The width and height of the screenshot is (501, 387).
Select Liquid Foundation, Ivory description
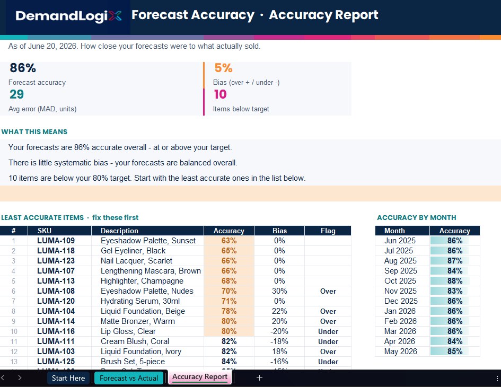147,351
